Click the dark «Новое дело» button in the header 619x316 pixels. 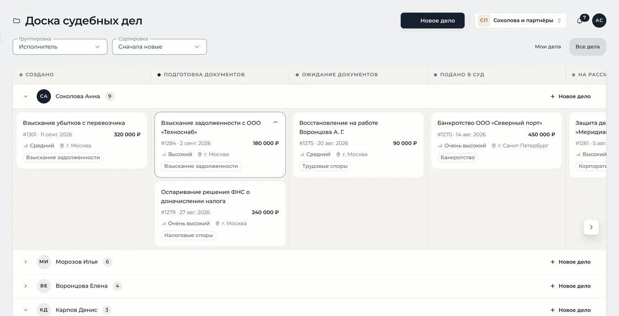(x=432, y=21)
